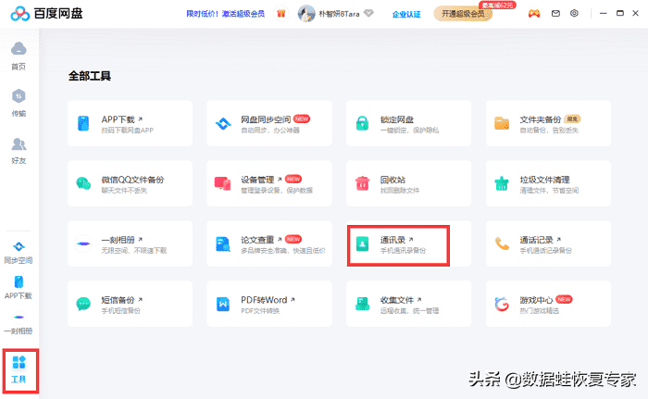The height and width of the screenshot is (399, 648).
Task: Open the 垃圾文件清理 cleanup icon
Action: (x=502, y=183)
